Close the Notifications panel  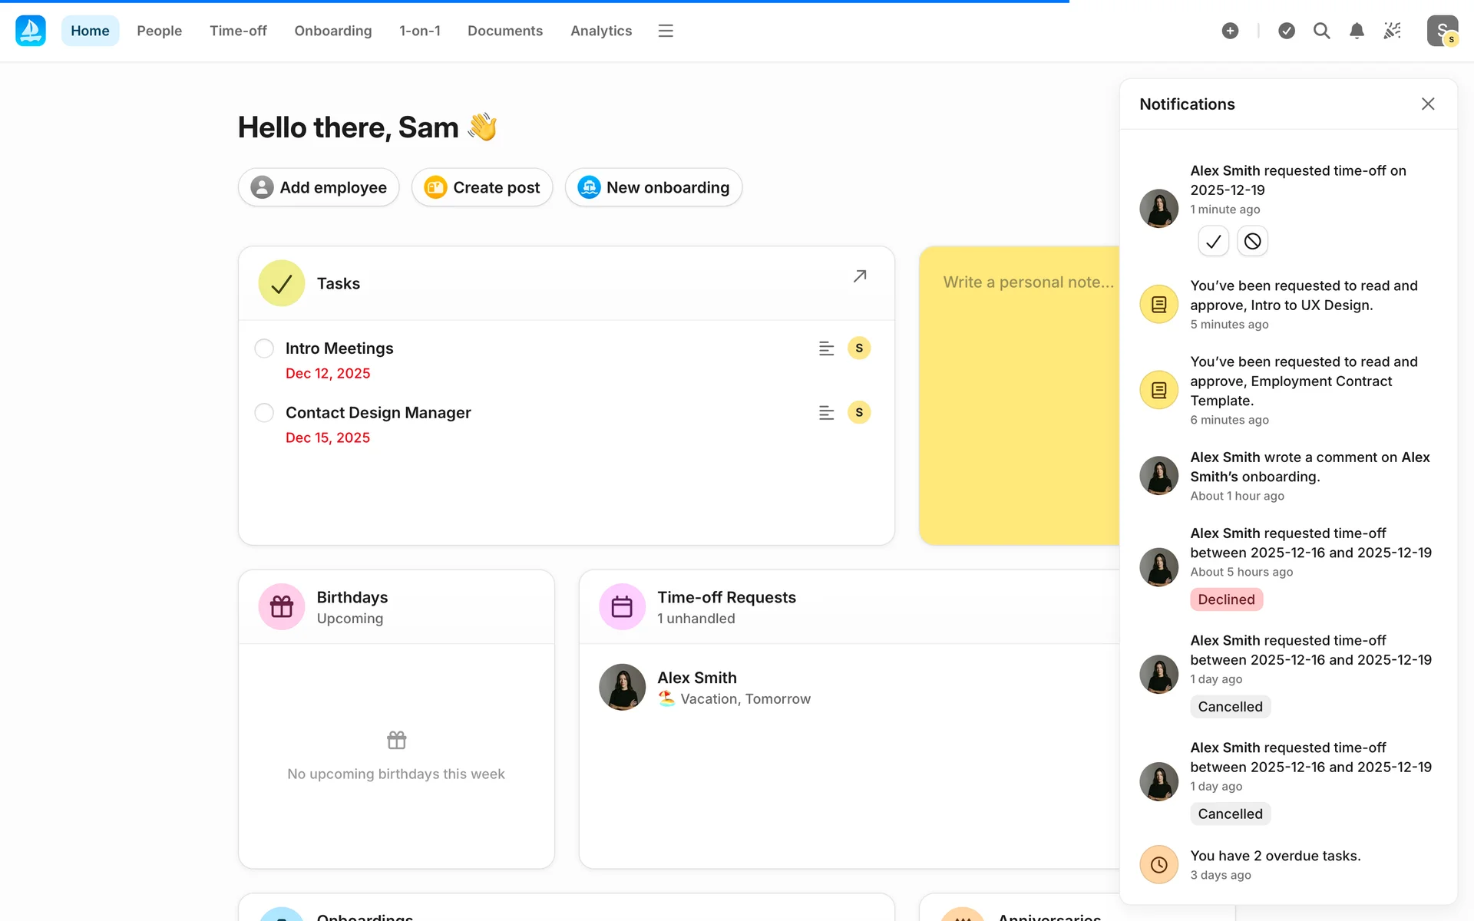point(1427,104)
